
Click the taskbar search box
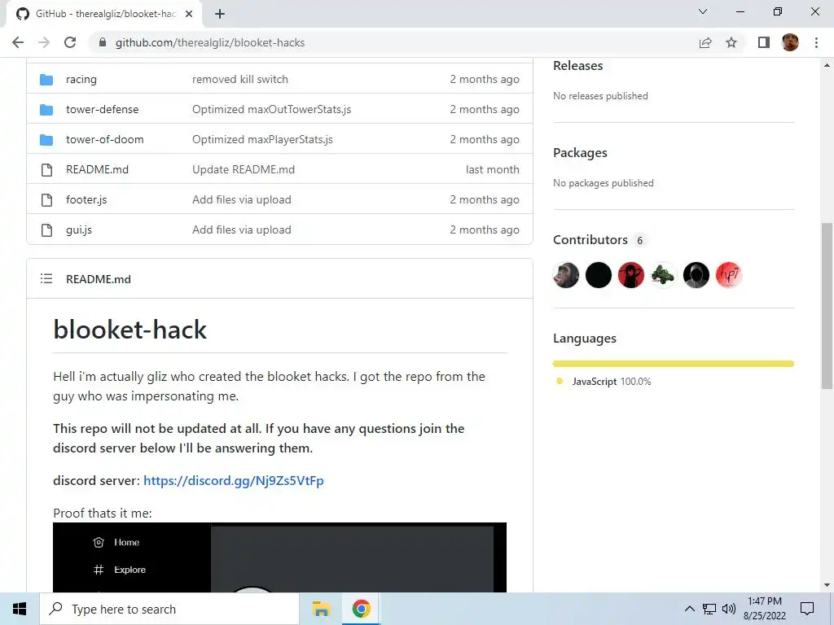click(x=169, y=609)
